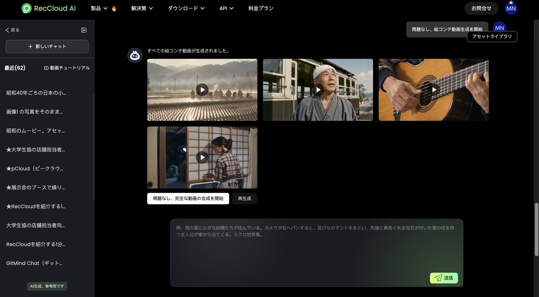
Task: Open chat ★pCloud（ピークラウ…
Action: click(35, 168)
